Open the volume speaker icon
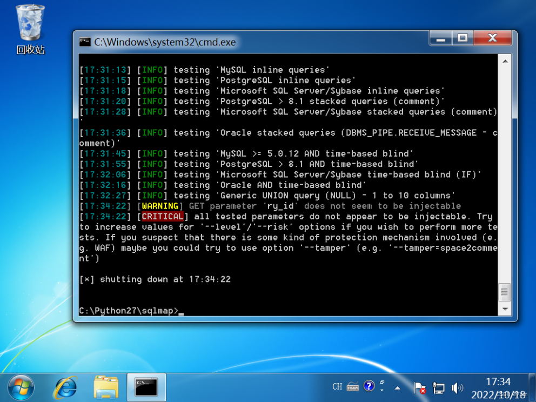 point(457,387)
